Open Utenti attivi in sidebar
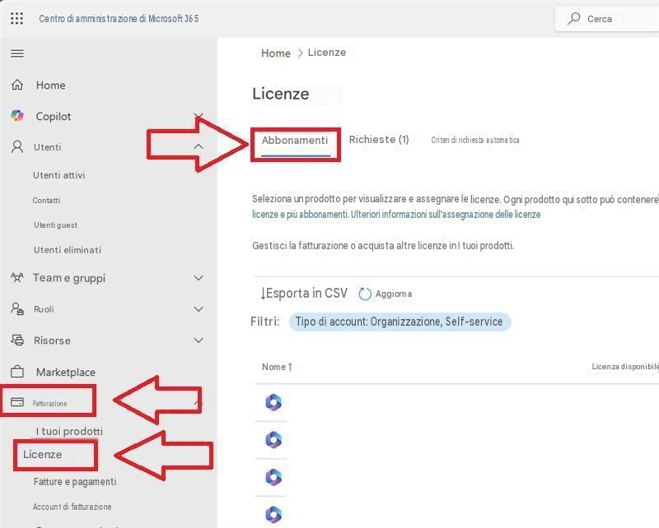Viewport: 659px width, 528px height. [x=59, y=175]
